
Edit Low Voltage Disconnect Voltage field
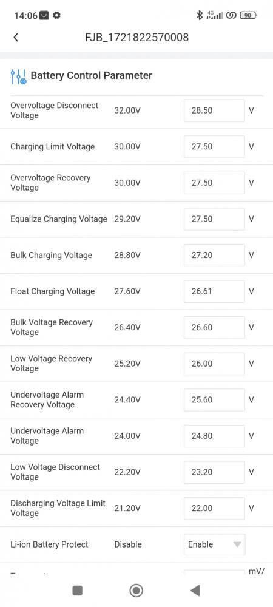[x=214, y=472]
